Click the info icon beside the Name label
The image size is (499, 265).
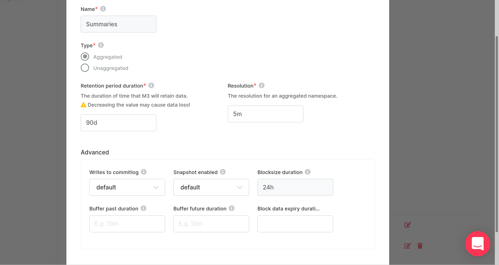(103, 9)
